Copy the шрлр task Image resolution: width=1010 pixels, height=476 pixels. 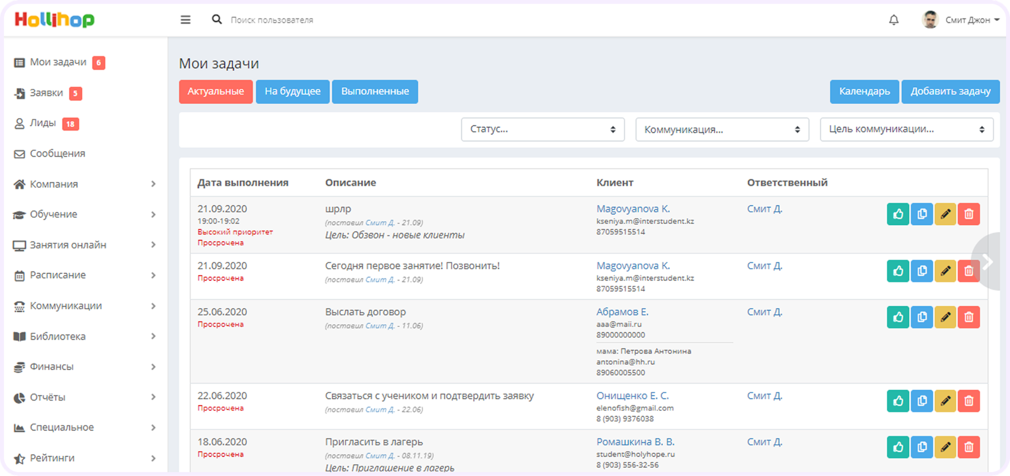pyautogui.click(x=922, y=214)
